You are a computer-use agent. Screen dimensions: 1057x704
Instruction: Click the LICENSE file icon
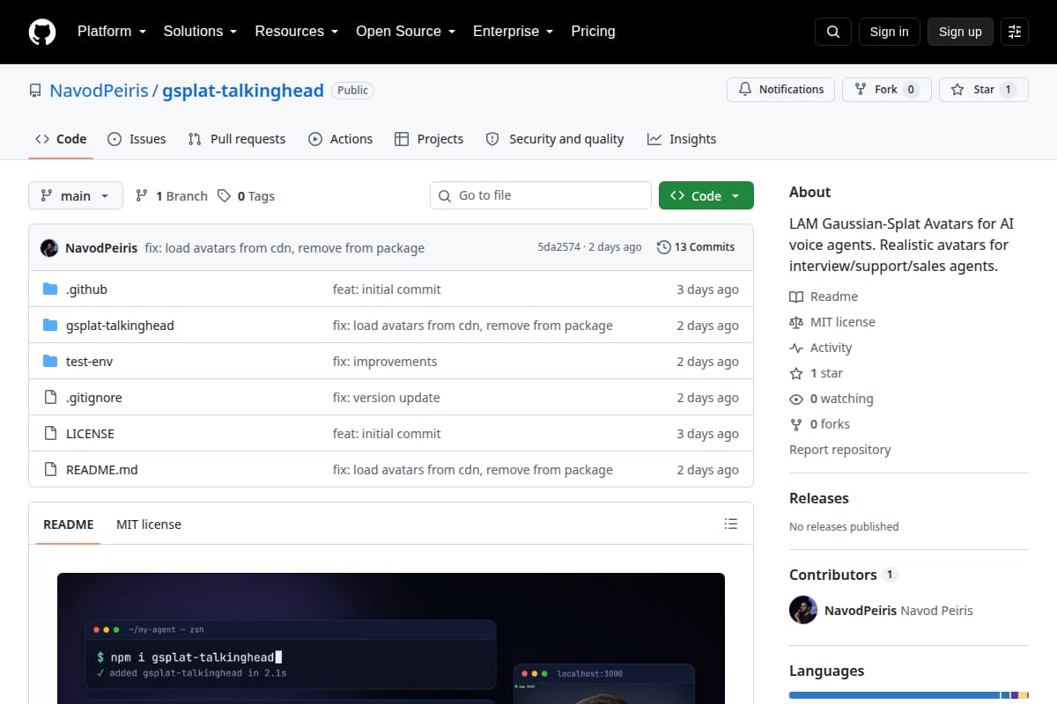coord(50,434)
